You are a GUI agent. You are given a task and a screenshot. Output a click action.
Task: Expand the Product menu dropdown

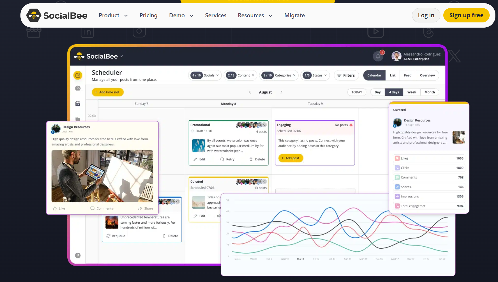(113, 16)
